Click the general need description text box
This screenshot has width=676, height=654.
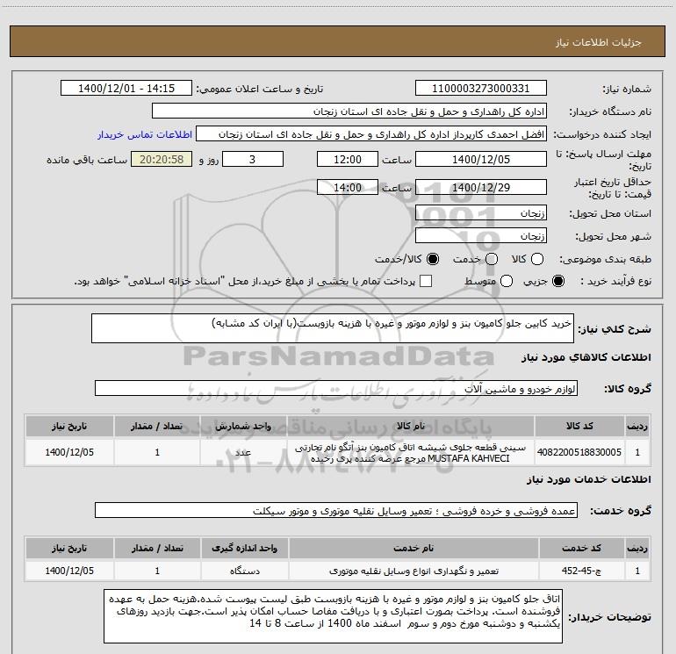333,328
